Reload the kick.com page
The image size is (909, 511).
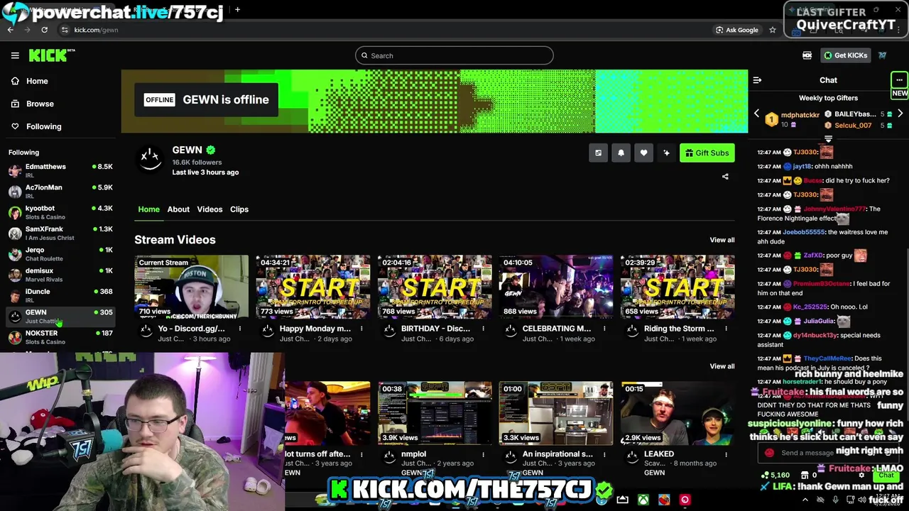tap(44, 30)
